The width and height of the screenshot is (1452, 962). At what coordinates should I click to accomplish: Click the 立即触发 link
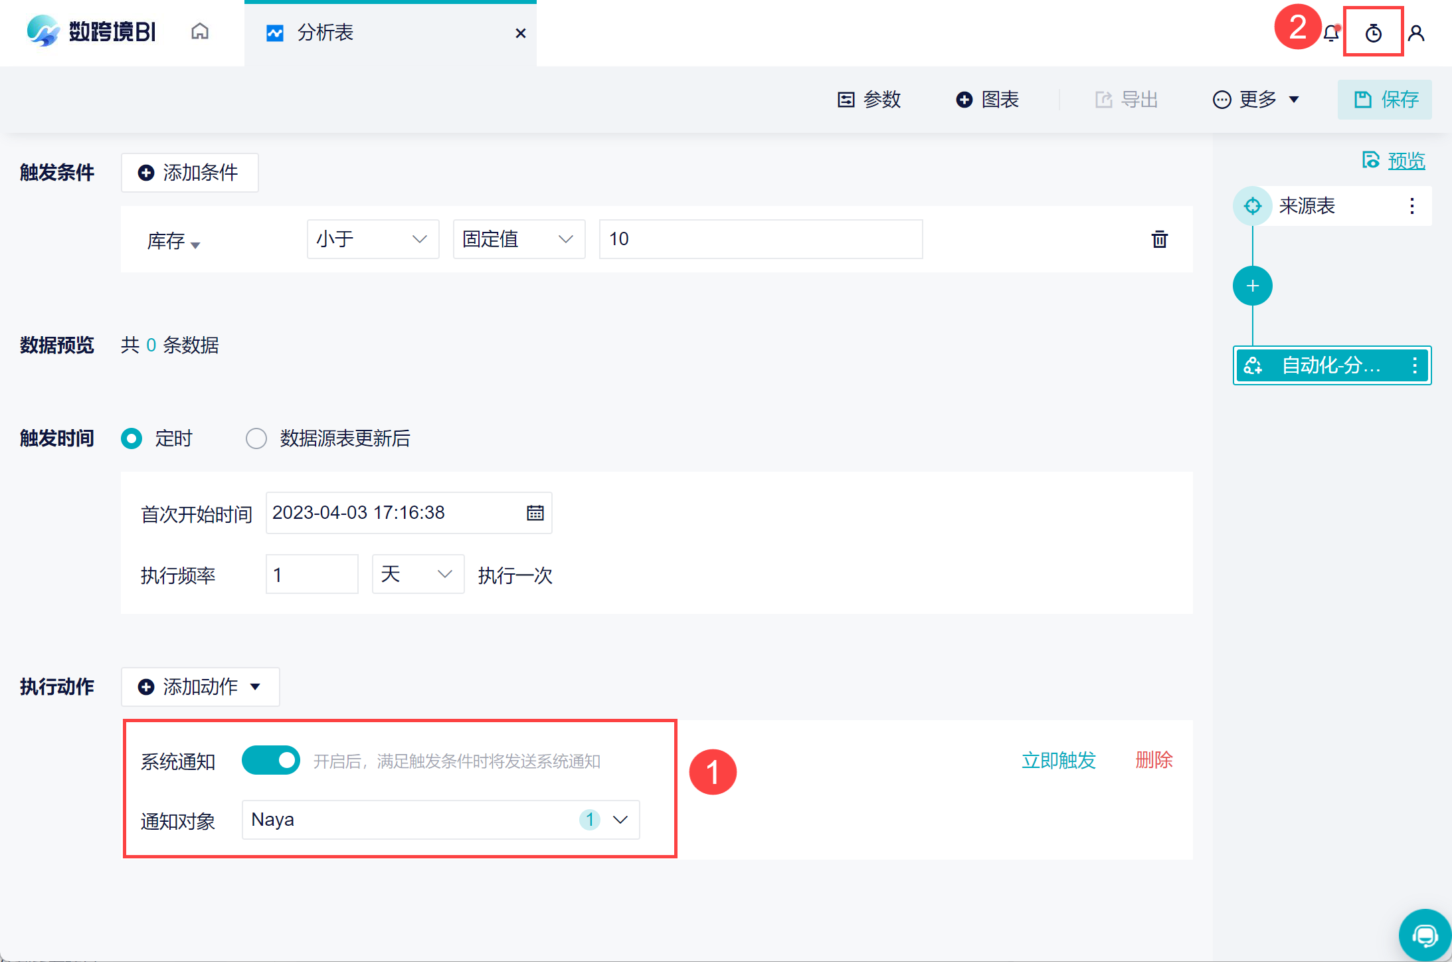click(1058, 760)
